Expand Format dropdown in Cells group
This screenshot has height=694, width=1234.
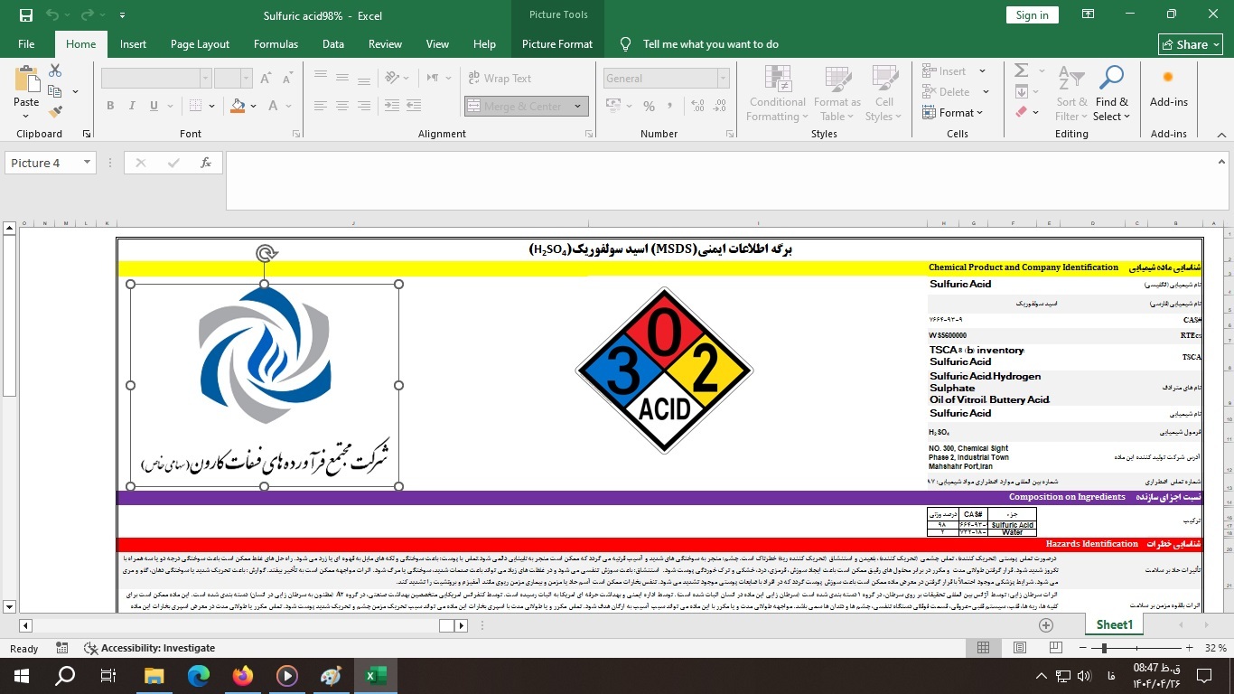click(x=979, y=113)
